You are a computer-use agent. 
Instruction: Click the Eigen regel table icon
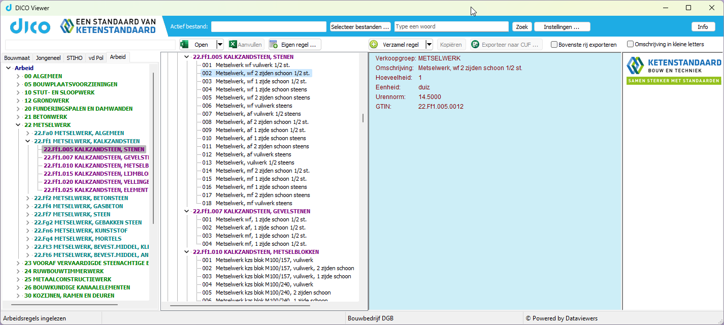coord(274,45)
